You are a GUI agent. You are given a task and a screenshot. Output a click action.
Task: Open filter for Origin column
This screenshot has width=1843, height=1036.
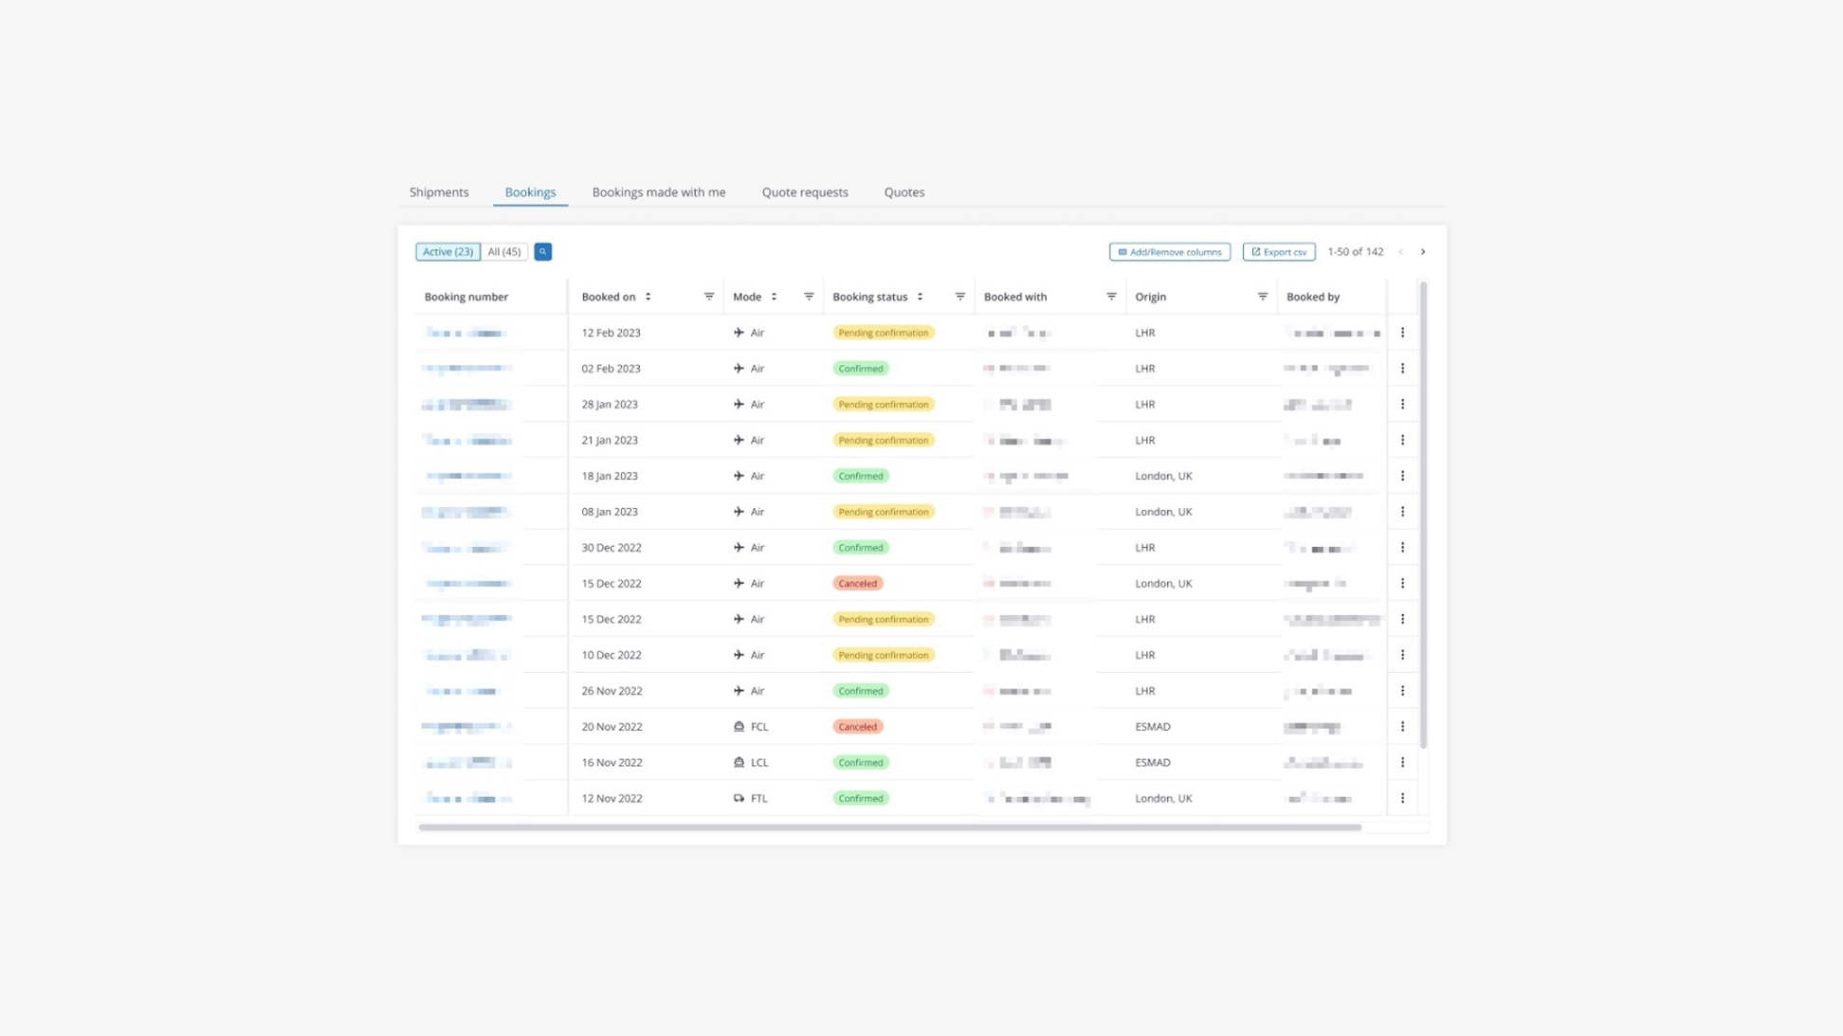point(1262,297)
